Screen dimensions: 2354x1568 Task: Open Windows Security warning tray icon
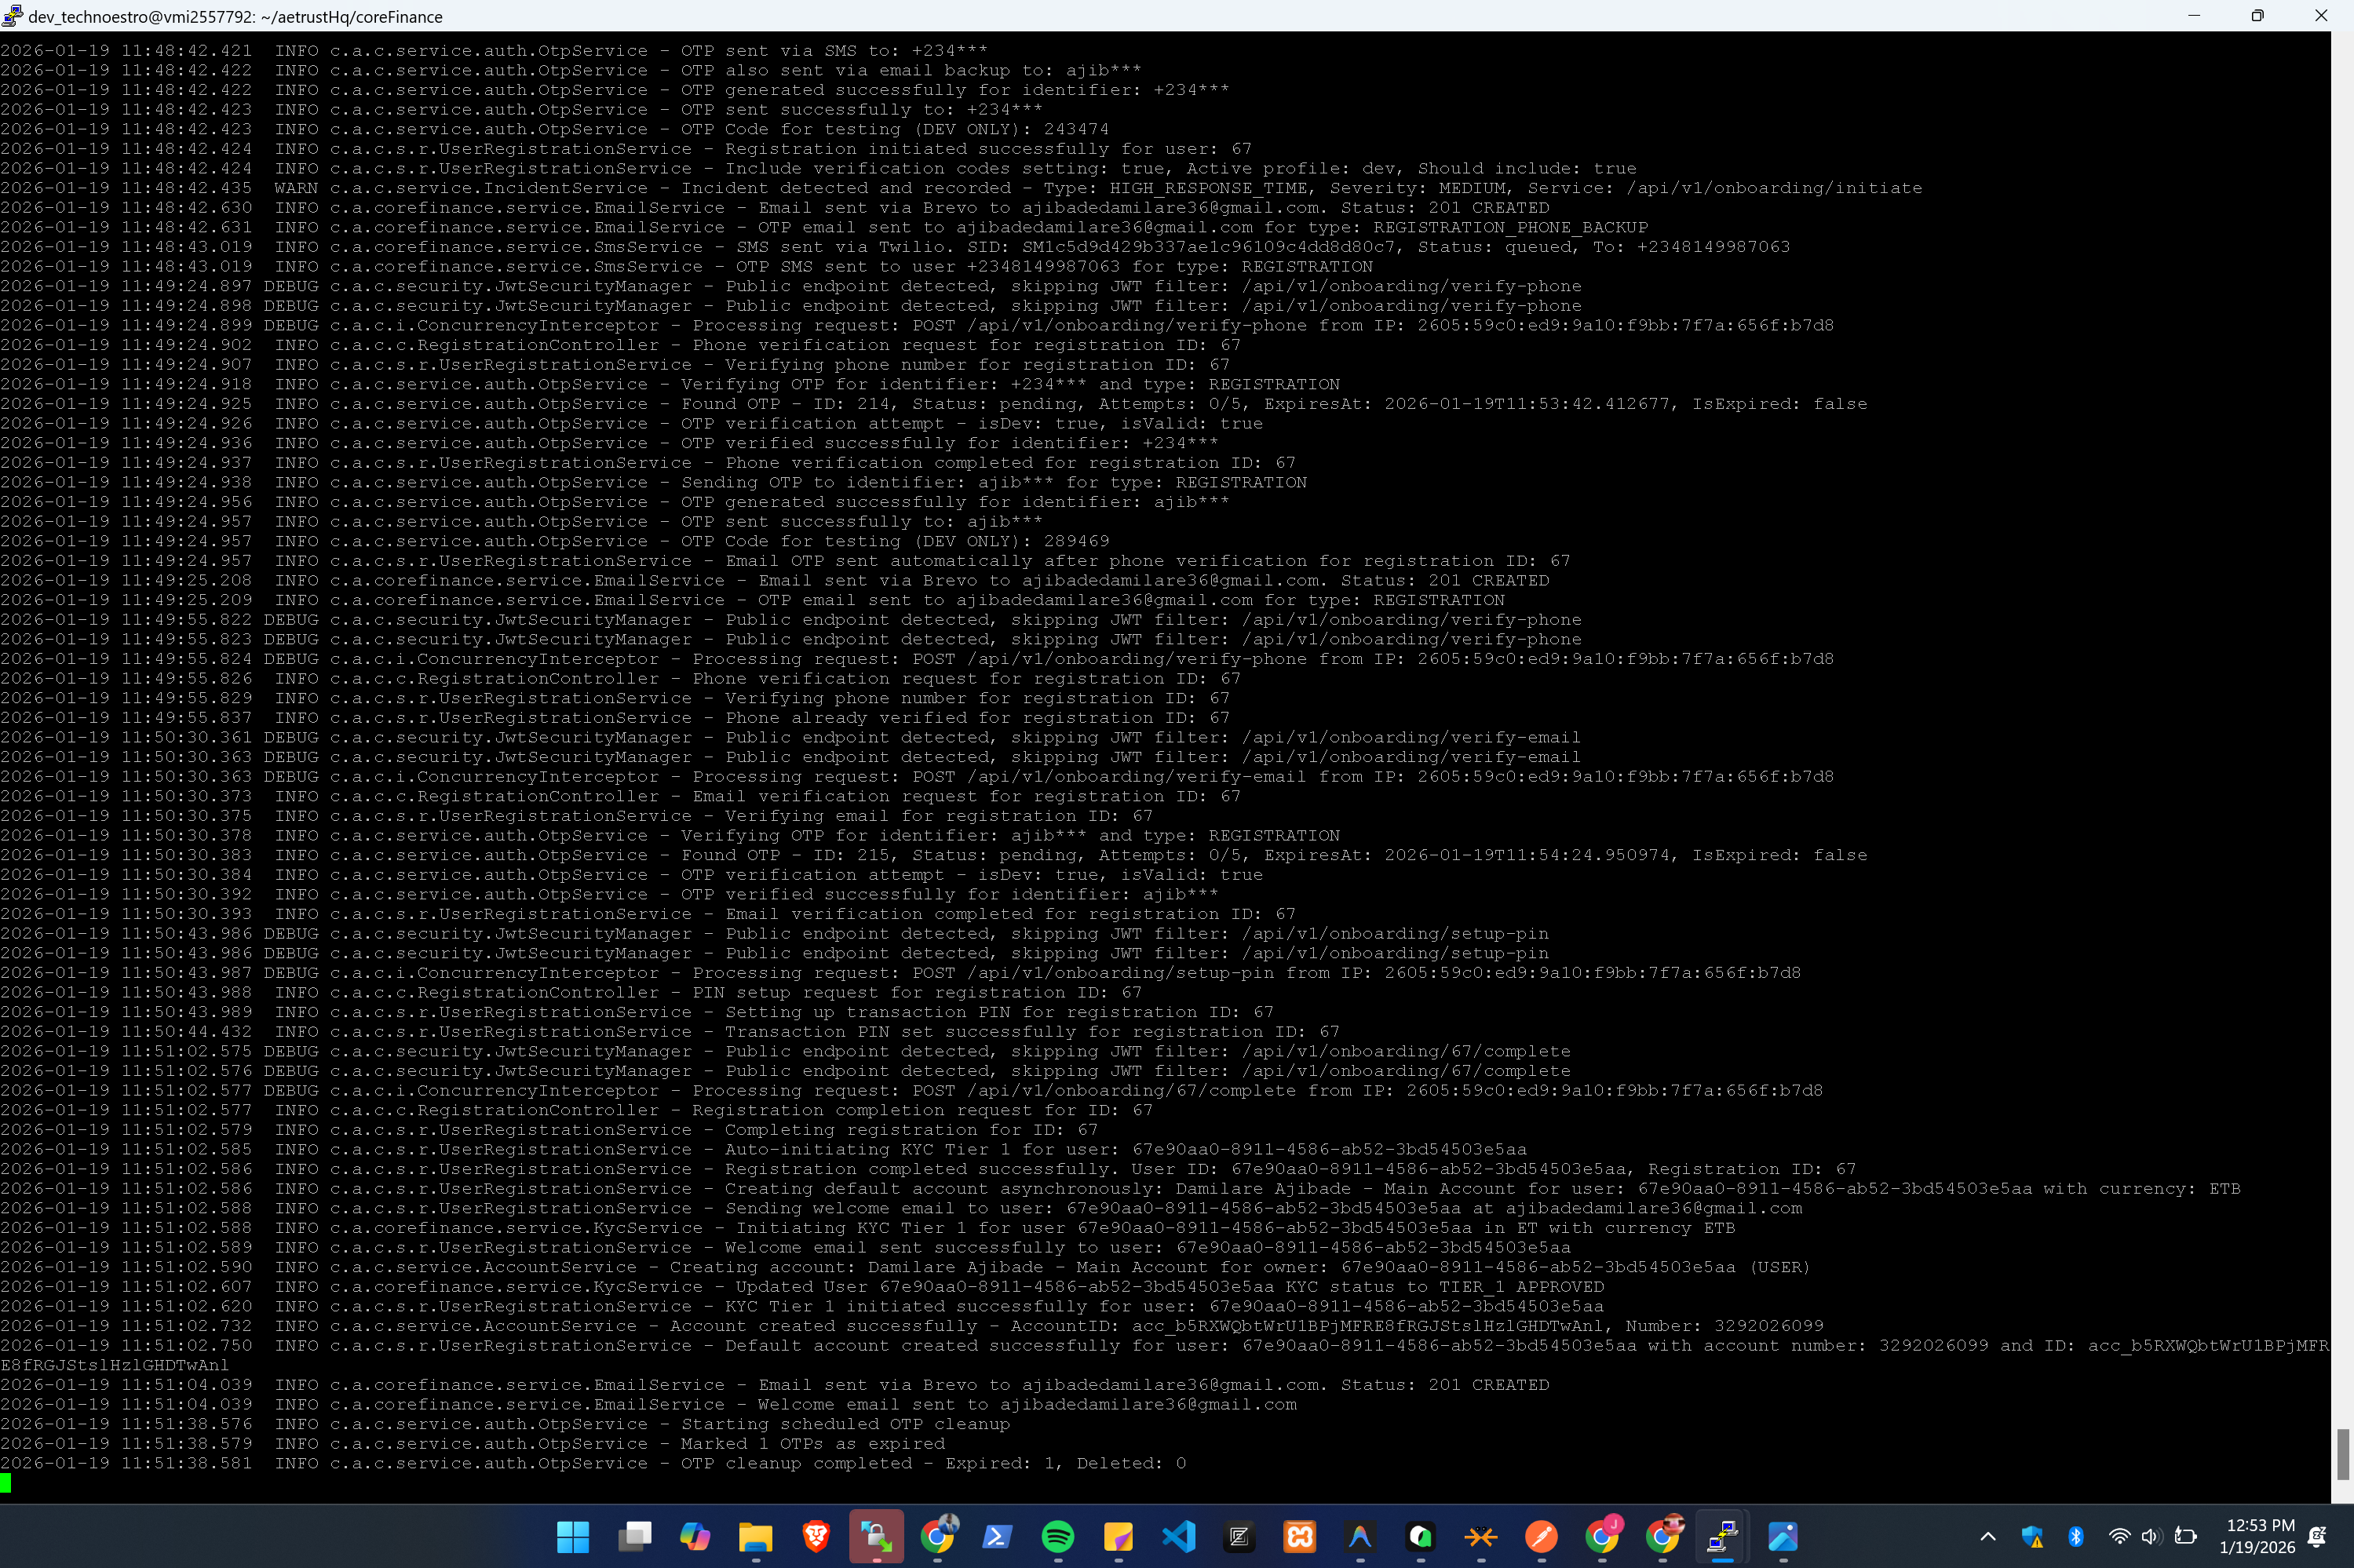[2032, 1536]
